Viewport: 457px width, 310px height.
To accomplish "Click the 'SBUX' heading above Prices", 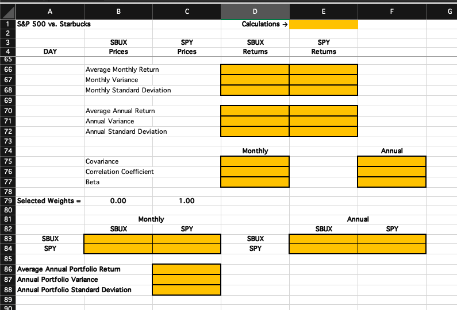I will click(x=118, y=42).
